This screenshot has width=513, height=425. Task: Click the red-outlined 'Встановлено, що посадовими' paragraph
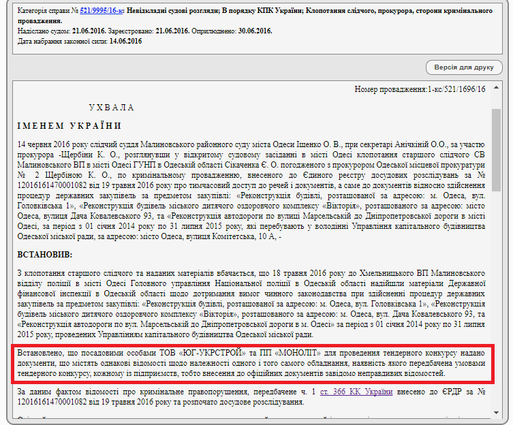click(x=251, y=364)
